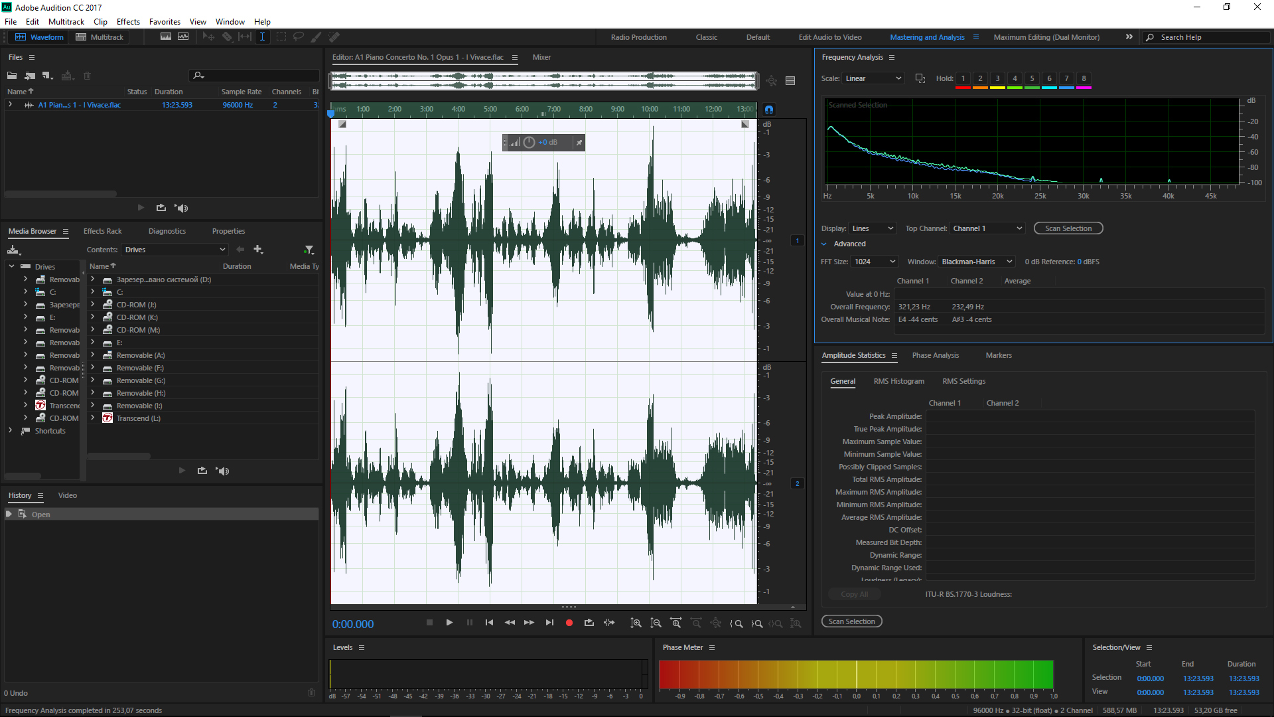
Task: Show the spectral frequency display
Action: pos(166,37)
